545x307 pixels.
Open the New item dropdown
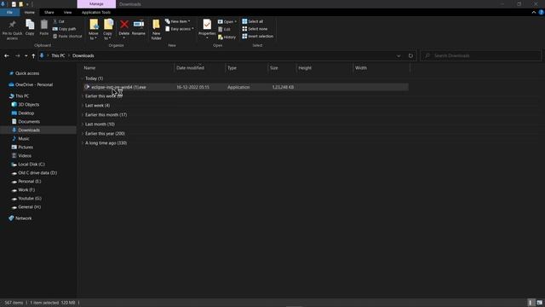pyautogui.click(x=178, y=21)
